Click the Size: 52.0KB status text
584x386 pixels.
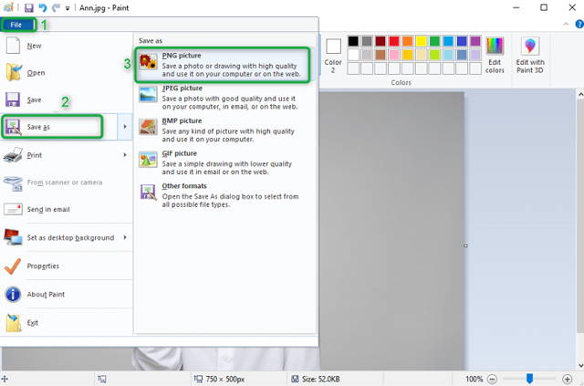coord(320,380)
